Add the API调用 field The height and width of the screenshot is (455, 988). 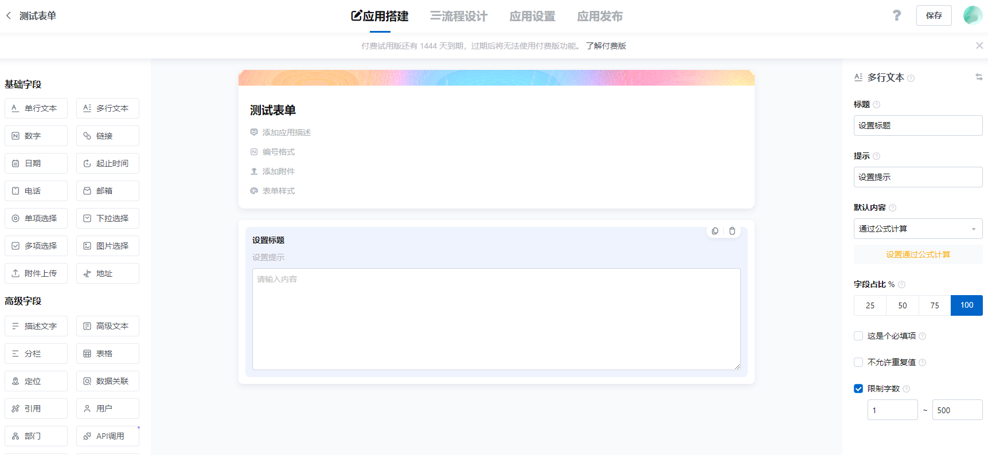tap(108, 436)
